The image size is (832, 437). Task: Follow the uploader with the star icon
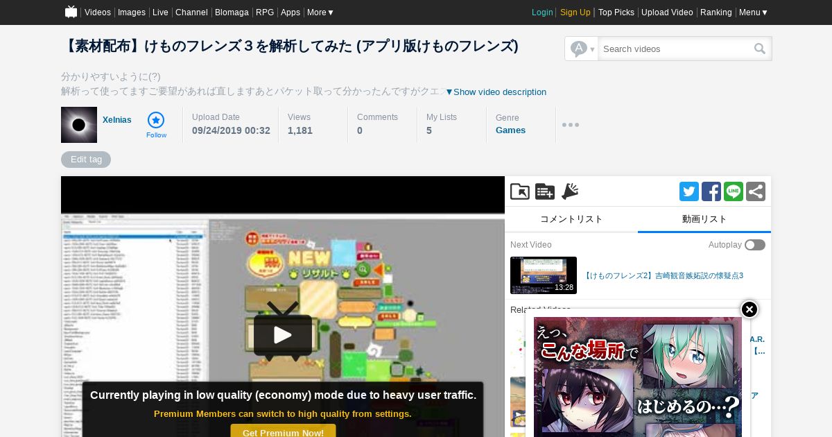click(x=156, y=125)
